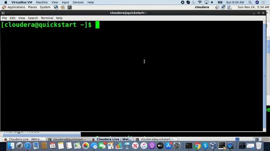The image size is (270, 151).
Task: Click the cloudera user label in panel
Action: pyautogui.click(x=202, y=7)
